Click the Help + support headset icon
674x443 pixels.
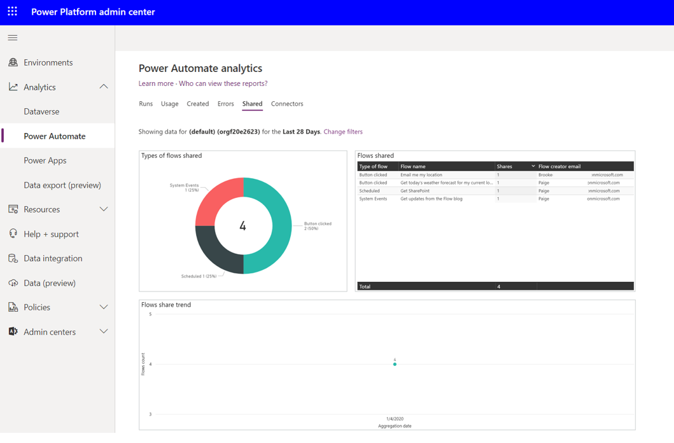point(13,234)
